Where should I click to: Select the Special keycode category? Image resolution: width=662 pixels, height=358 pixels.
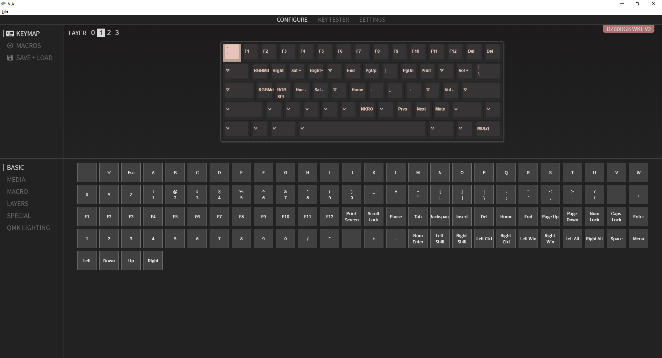coord(19,215)
